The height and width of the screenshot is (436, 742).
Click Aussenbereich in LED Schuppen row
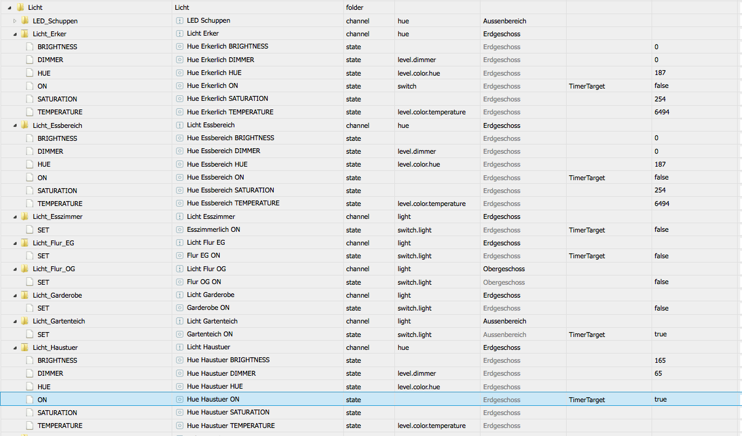point(505,21)
